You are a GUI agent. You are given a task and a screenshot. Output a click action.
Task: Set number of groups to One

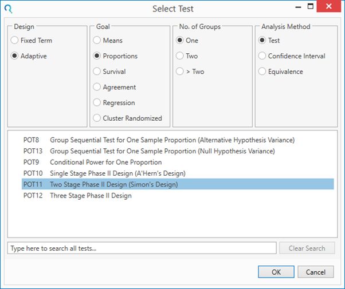[x=180, y=41]
